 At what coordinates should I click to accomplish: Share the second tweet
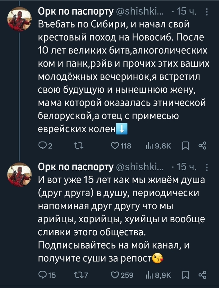[x=202, y=275]
